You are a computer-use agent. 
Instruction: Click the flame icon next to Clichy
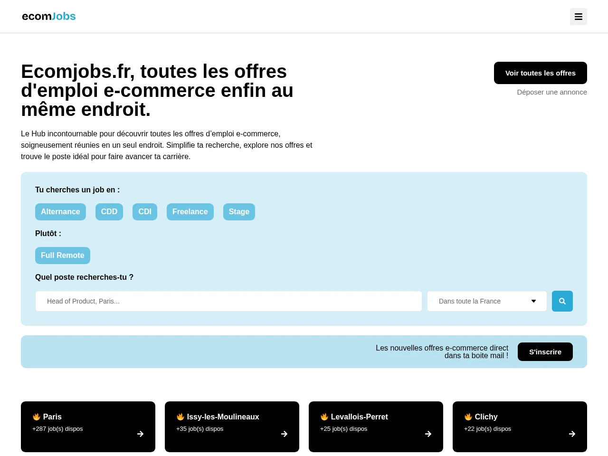pyautogui.click(x=468, y=417)
